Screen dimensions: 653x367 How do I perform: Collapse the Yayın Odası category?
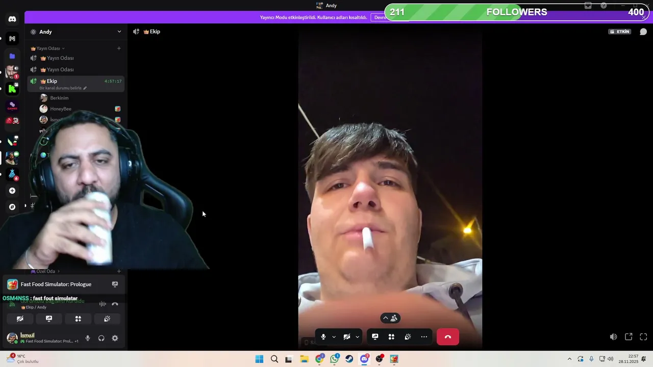[48, 48]
